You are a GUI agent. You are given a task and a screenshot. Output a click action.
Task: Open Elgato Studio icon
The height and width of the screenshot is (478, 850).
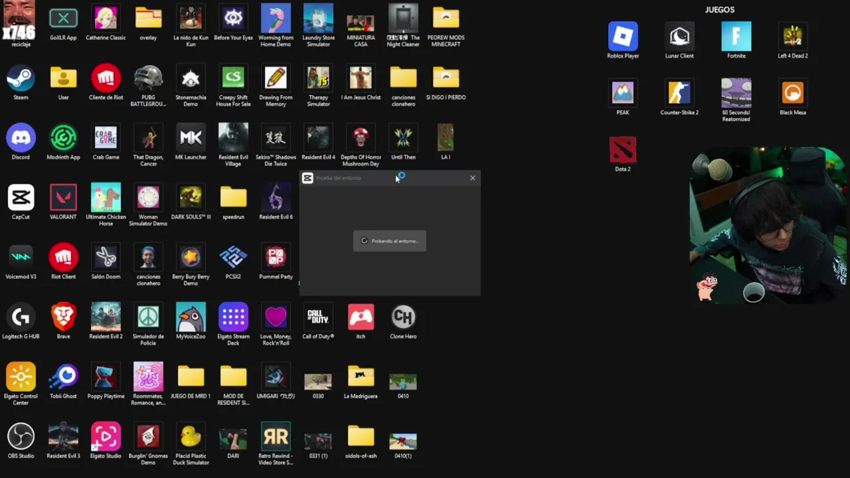106,437
